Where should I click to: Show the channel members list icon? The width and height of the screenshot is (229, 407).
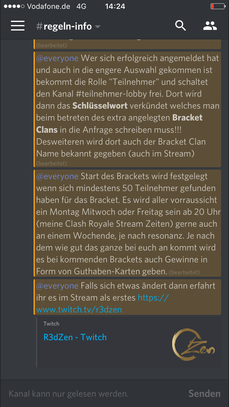pos(210,26)
